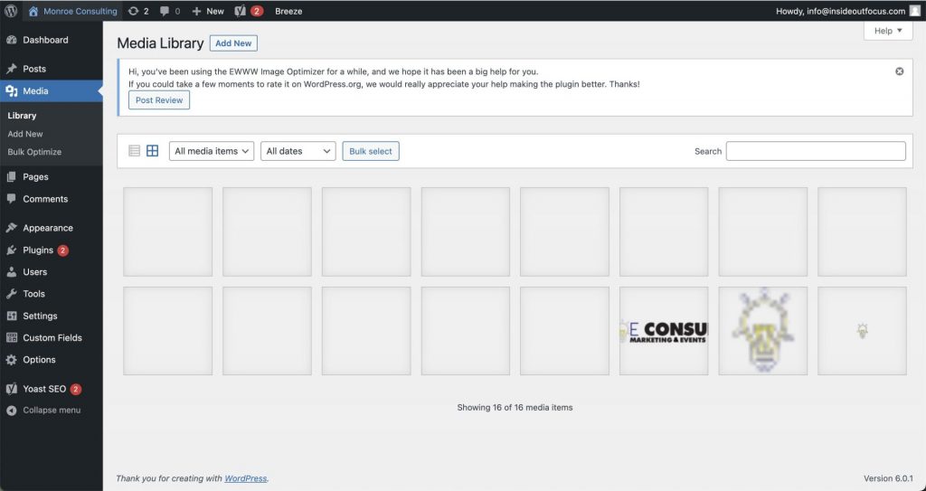Screen dimensions: 926x491
Task: Focus the media Search field
Action: [x=816, y=151]
